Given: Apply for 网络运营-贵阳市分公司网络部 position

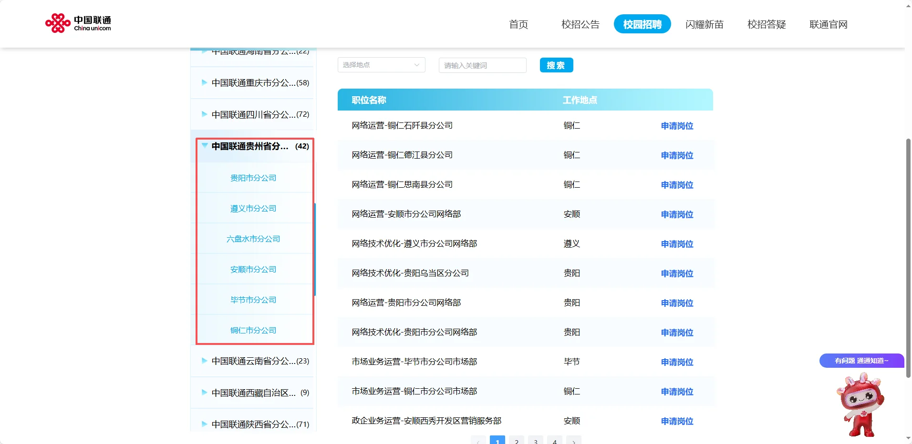Looking at the screenshot, I should click(x=677, y=303).
